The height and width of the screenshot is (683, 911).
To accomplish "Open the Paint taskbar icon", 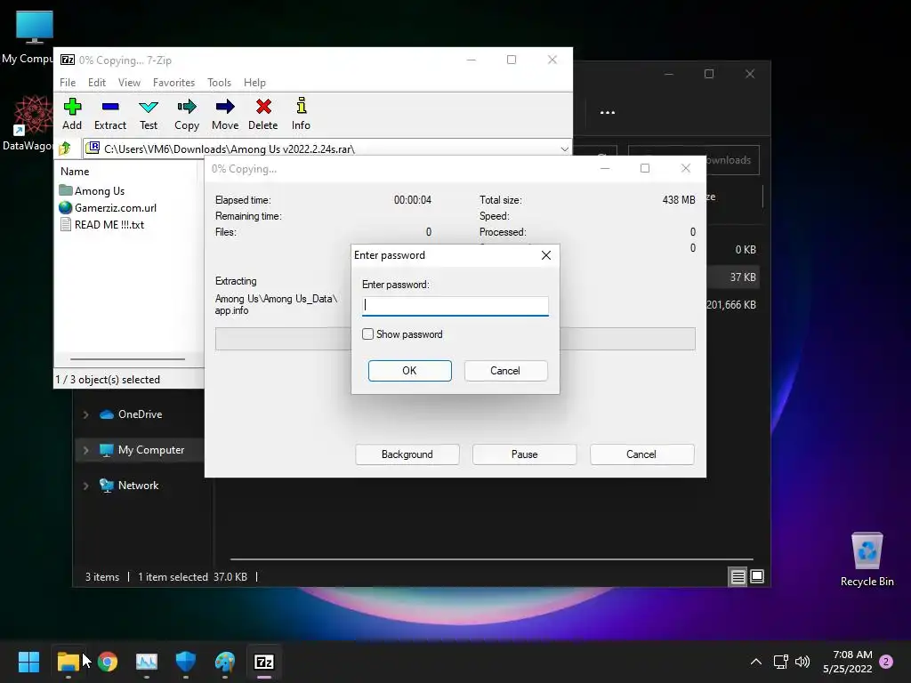I will tap(225, 661).
